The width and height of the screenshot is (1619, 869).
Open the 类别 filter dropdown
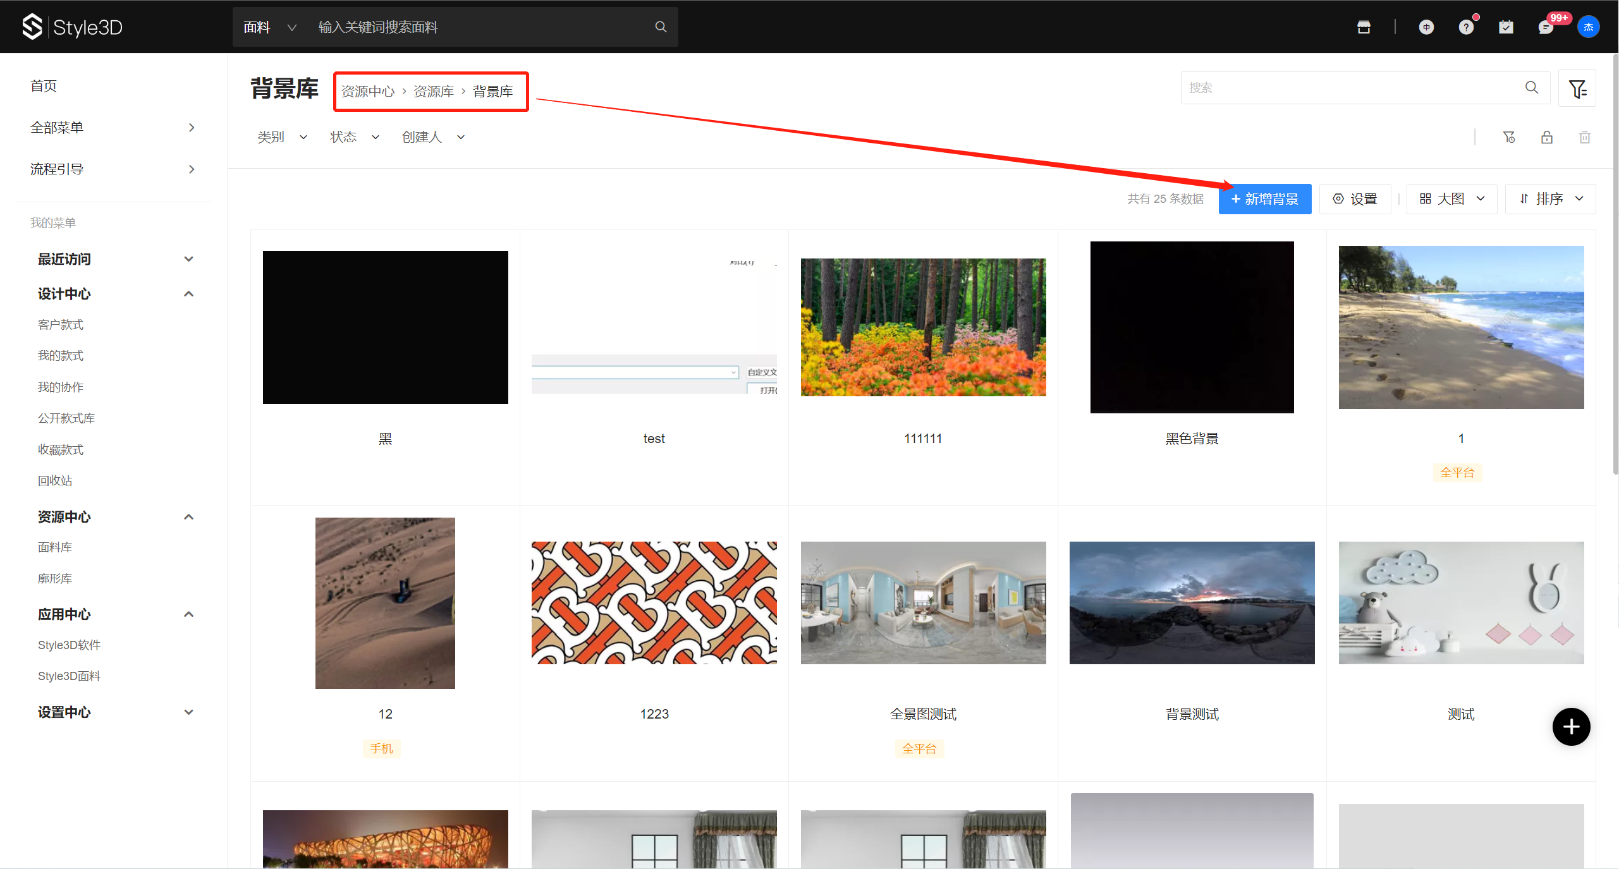(282, 137)
